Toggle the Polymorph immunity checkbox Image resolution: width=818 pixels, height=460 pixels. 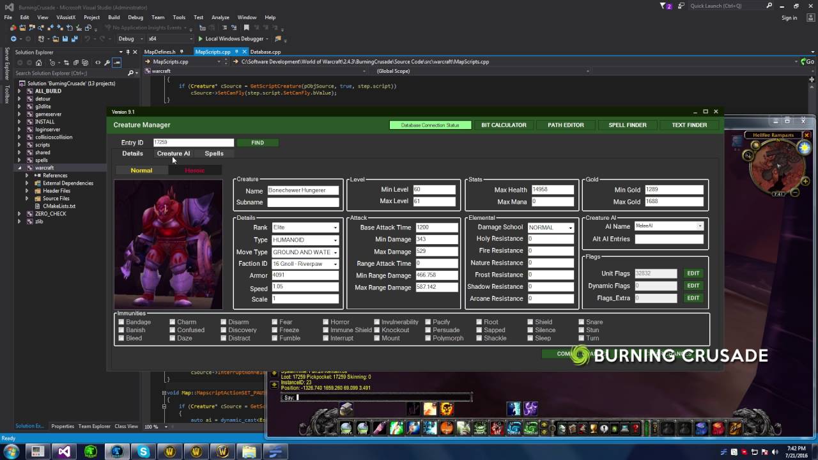pos(428,338)
